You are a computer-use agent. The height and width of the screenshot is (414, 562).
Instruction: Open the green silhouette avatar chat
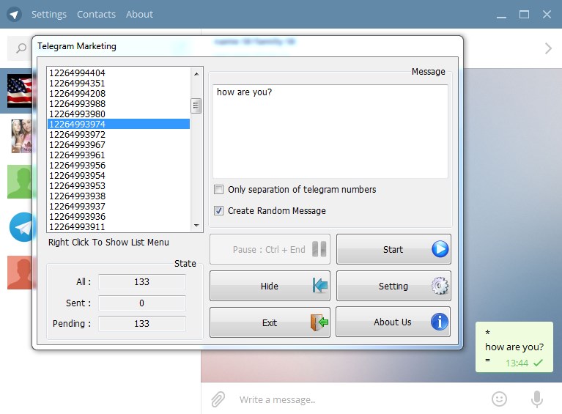[20, 182]
